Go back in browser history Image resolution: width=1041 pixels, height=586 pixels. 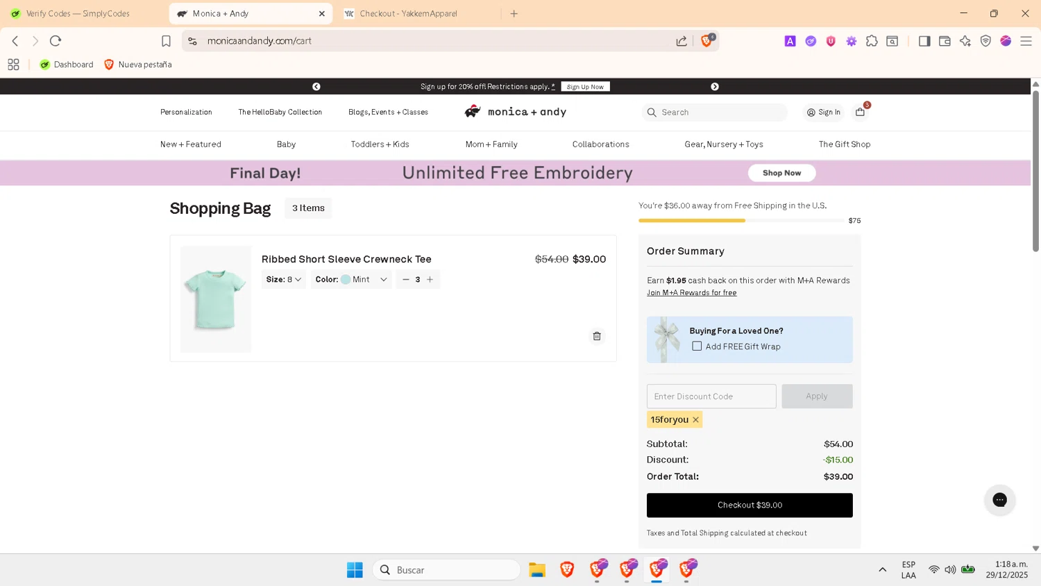[x=15, y=41]
